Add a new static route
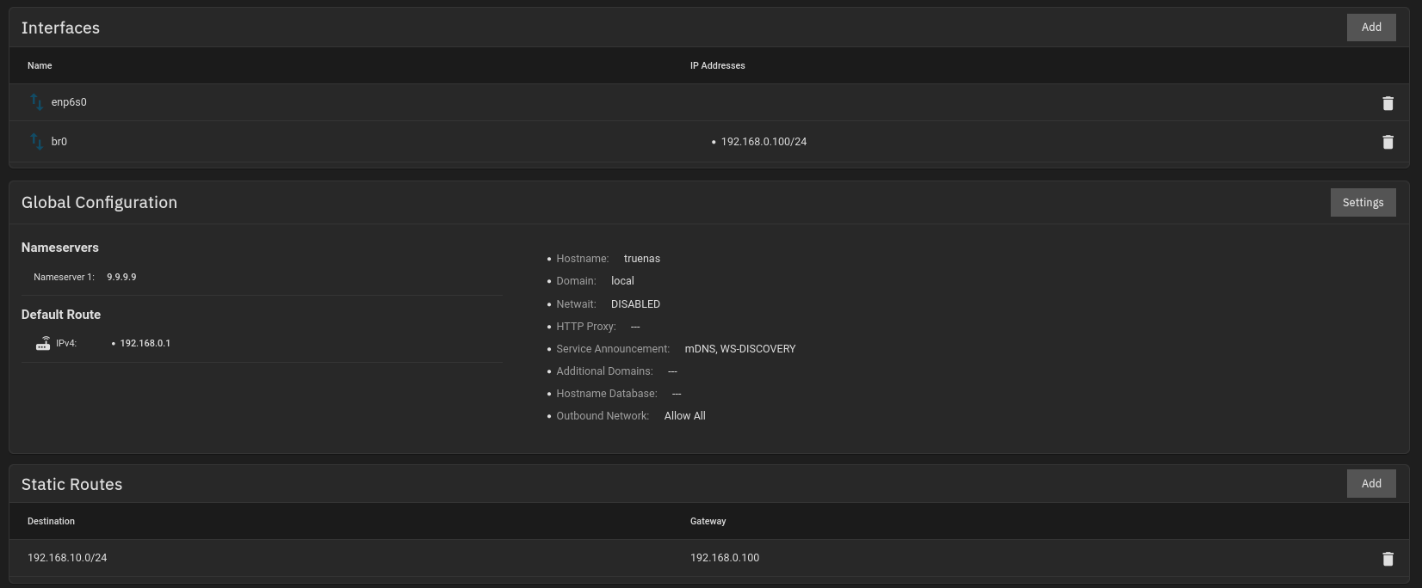1422x588 pixels. pyautogui.click(x=1371, y=484)
